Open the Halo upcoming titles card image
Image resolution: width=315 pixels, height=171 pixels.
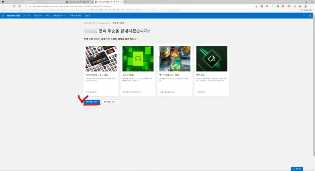(175, 59)
